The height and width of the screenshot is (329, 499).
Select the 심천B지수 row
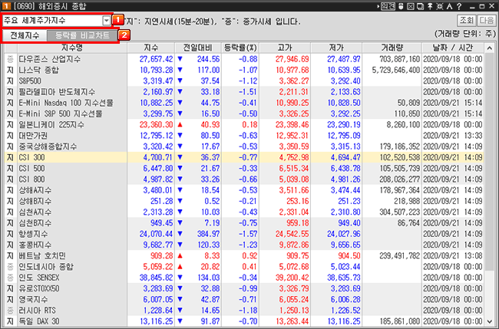click(244, 223)
